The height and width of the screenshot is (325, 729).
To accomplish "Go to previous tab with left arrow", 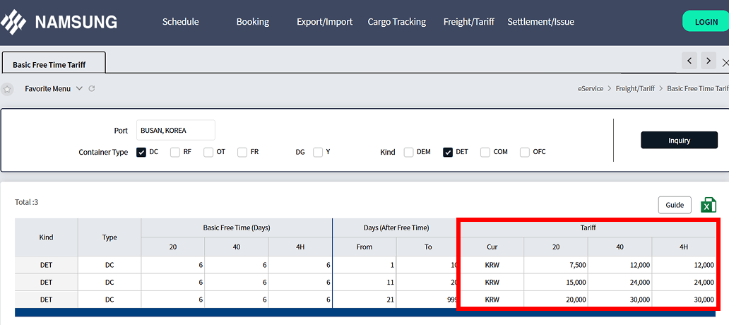I will pos(690,61).
